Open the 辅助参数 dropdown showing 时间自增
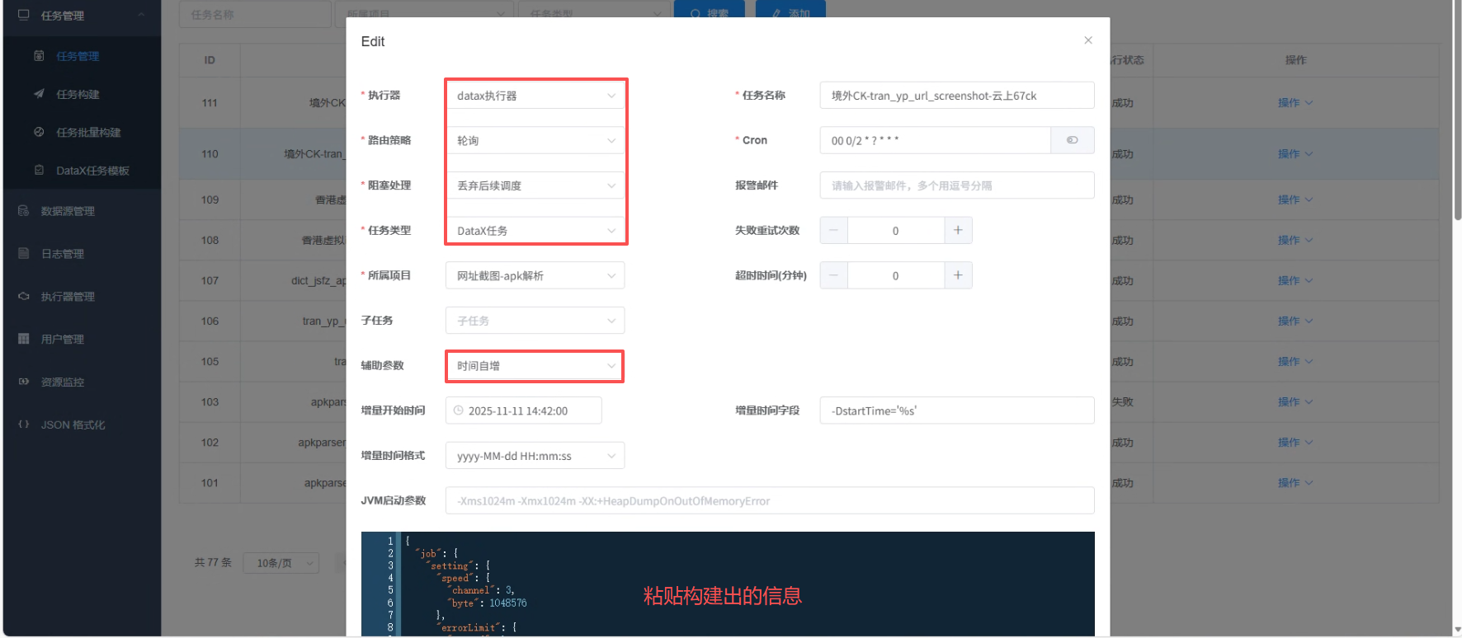 click(x=535, y=366)
